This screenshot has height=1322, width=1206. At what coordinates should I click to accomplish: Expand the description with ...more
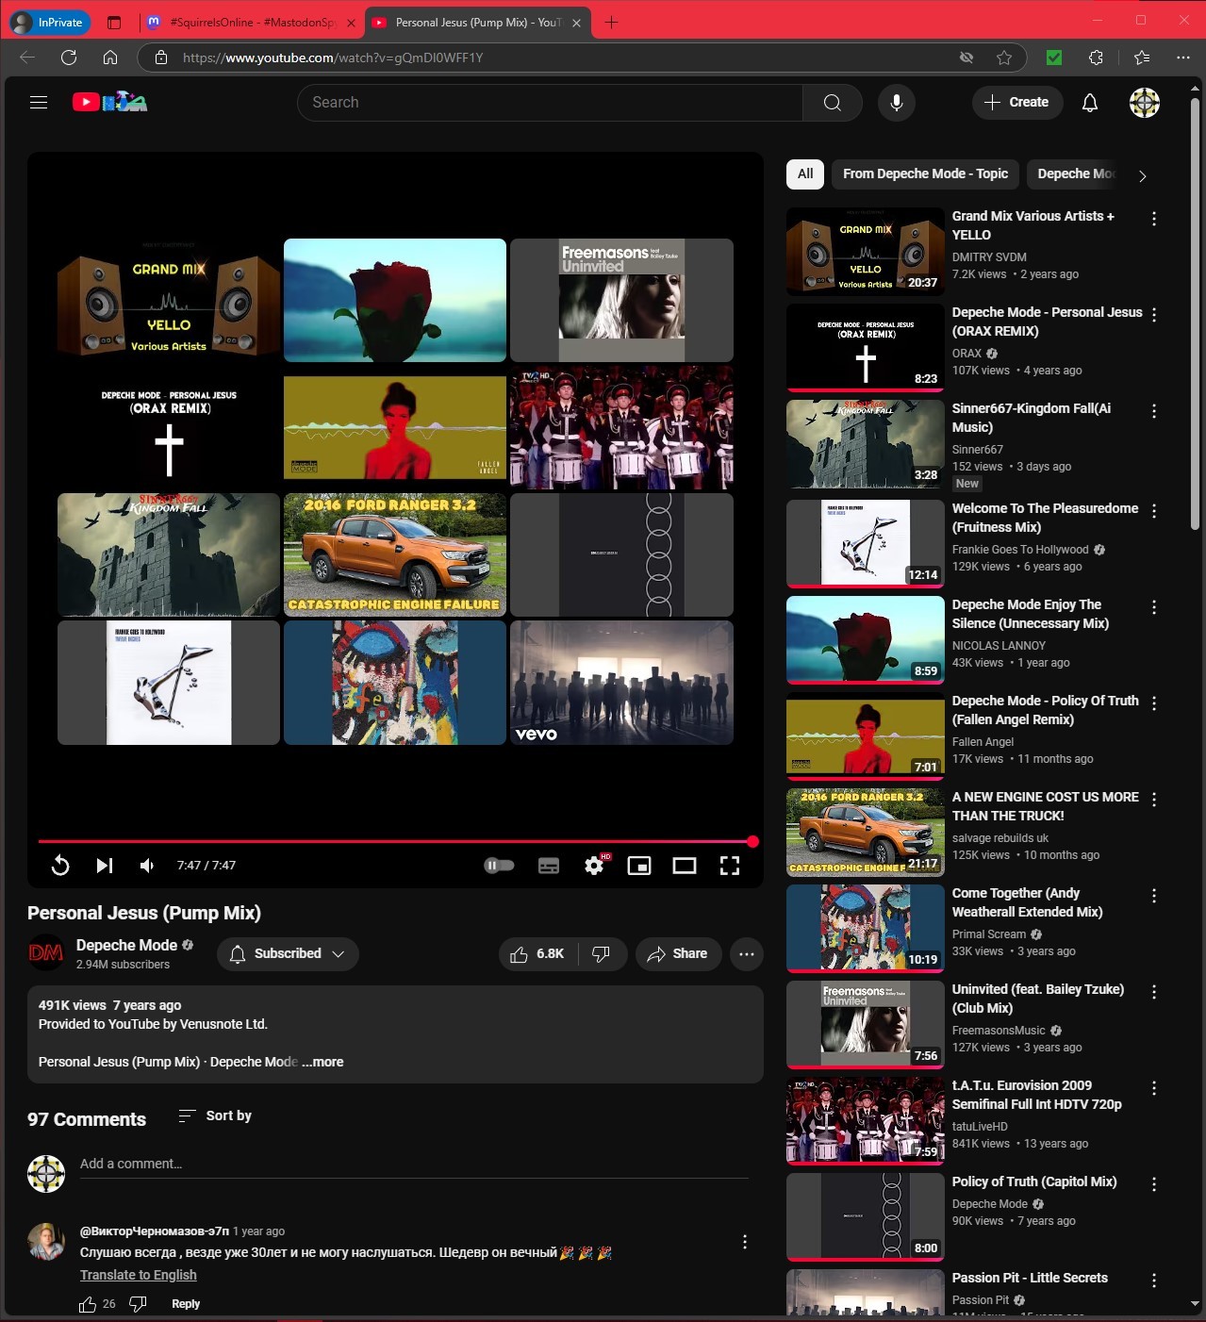click(322, 1062)
